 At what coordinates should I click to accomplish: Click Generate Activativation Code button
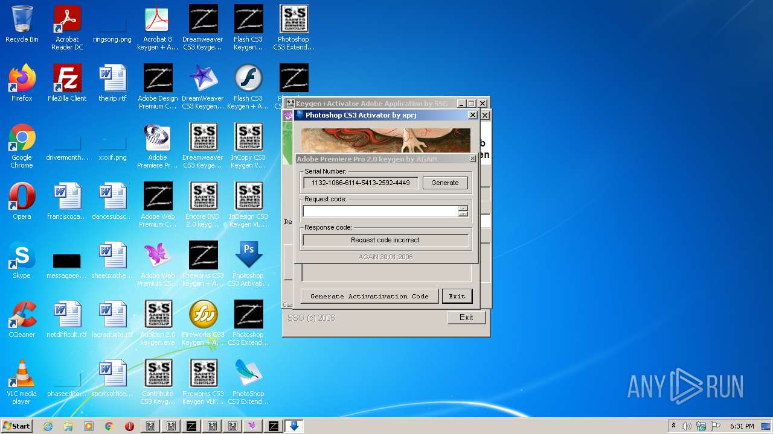370,296
